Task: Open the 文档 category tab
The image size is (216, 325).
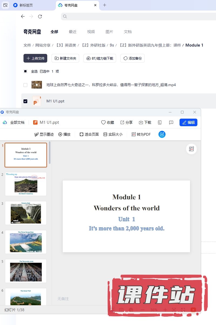Action: pos(128,32)
